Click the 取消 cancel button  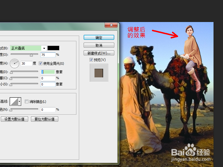[99, 45]
